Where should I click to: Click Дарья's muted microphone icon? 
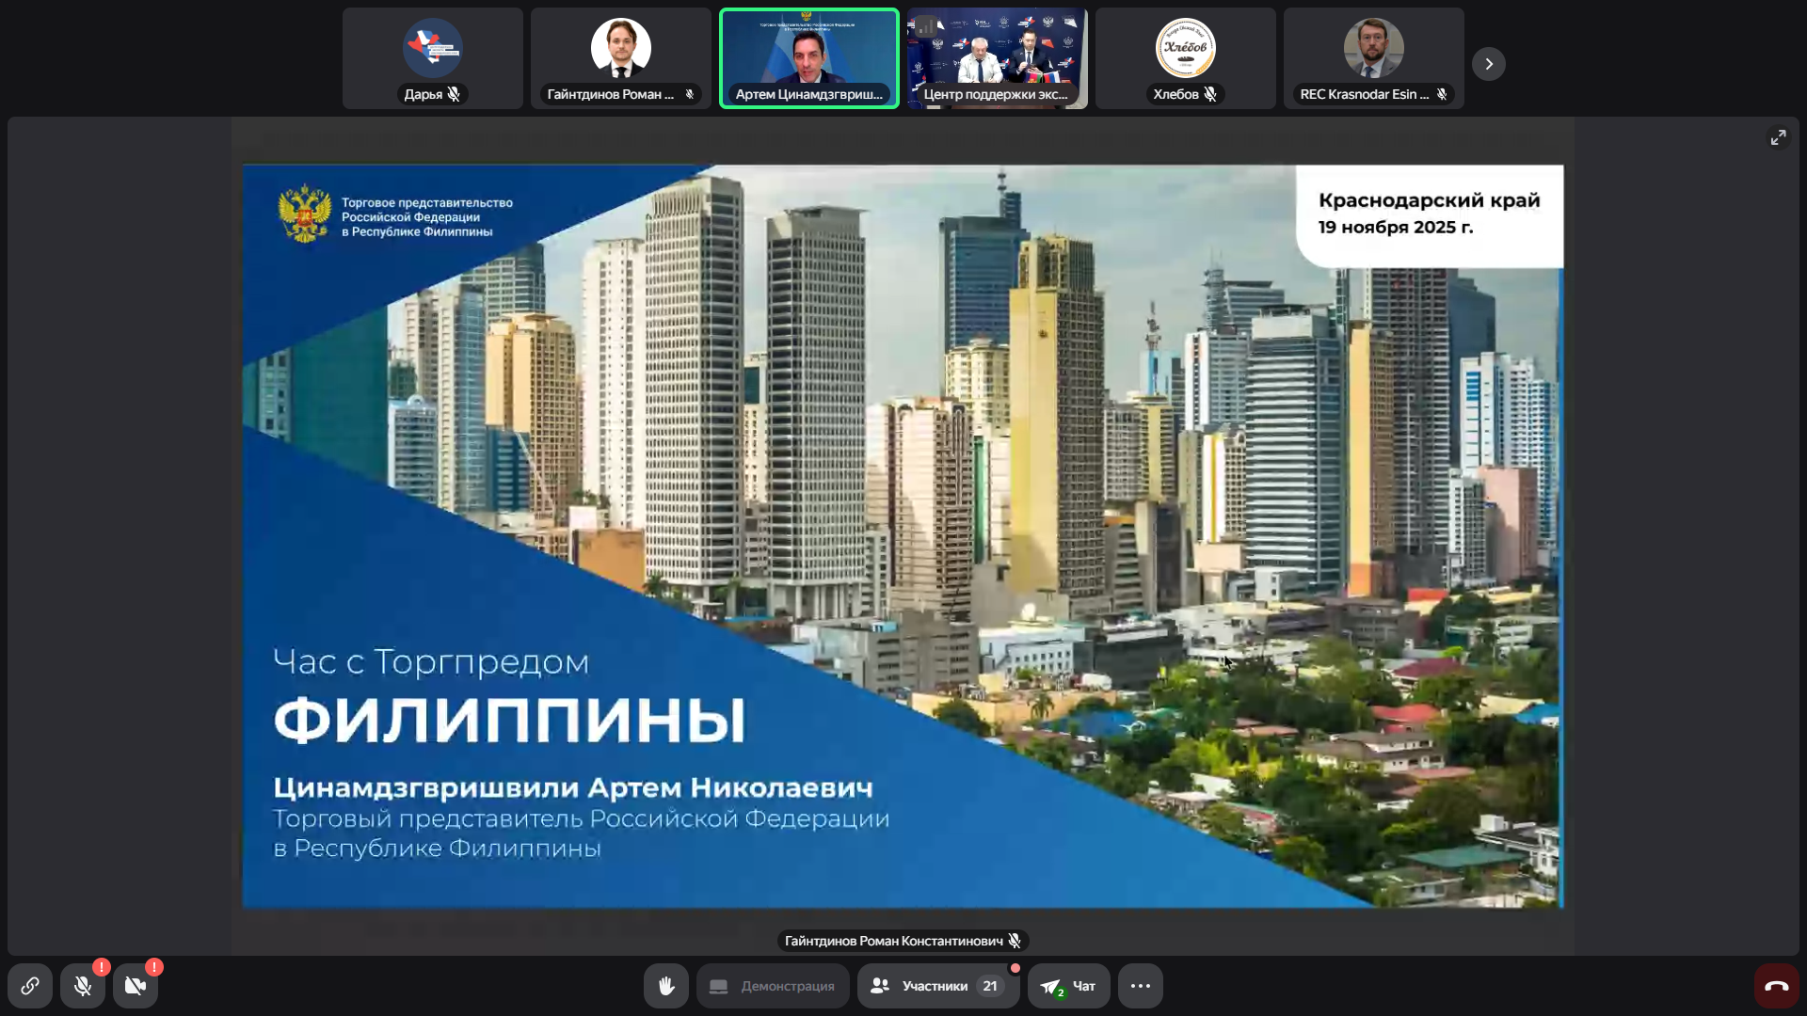(x=454, y=94)
